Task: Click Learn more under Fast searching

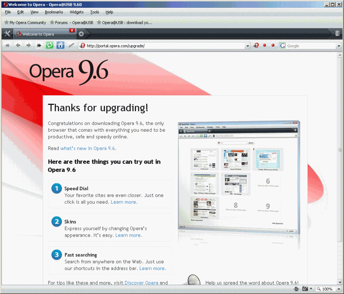Action: (152, 268)
